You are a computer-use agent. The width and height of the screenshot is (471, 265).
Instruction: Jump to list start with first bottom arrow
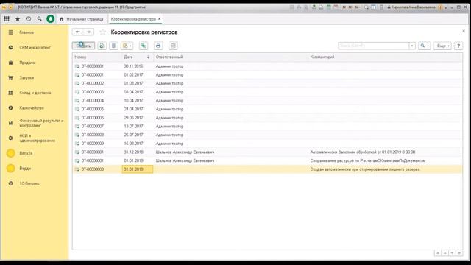pos(438,253)
